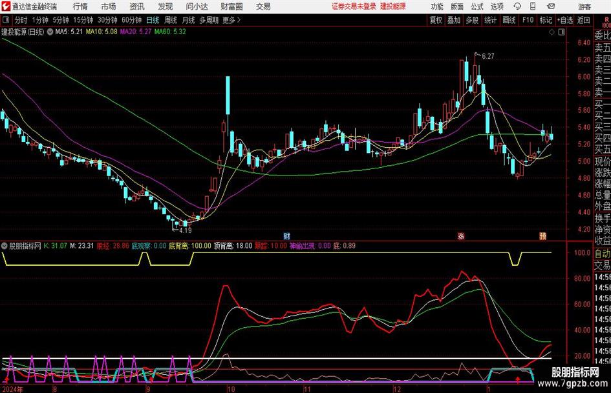Click the K: 31.07 indicator value
Image resolution: width=611 pixels, height=393 pixels.
[x=56, y=246]
